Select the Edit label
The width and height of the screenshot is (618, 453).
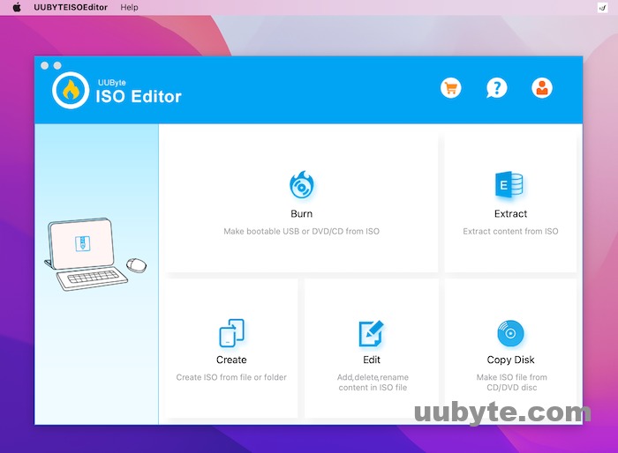coord(372,360)
